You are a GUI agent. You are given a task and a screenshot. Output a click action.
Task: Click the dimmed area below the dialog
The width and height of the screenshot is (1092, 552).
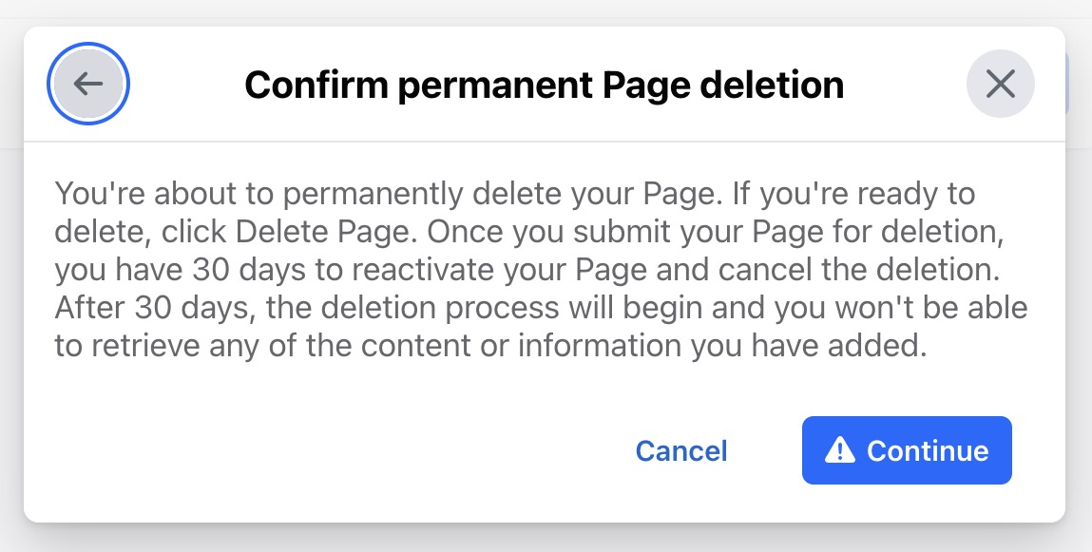[x=546, y=538]
